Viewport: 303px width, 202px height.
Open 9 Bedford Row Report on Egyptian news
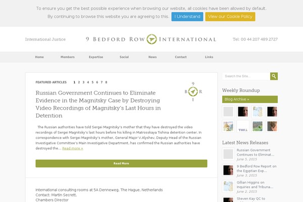(257, 169)
